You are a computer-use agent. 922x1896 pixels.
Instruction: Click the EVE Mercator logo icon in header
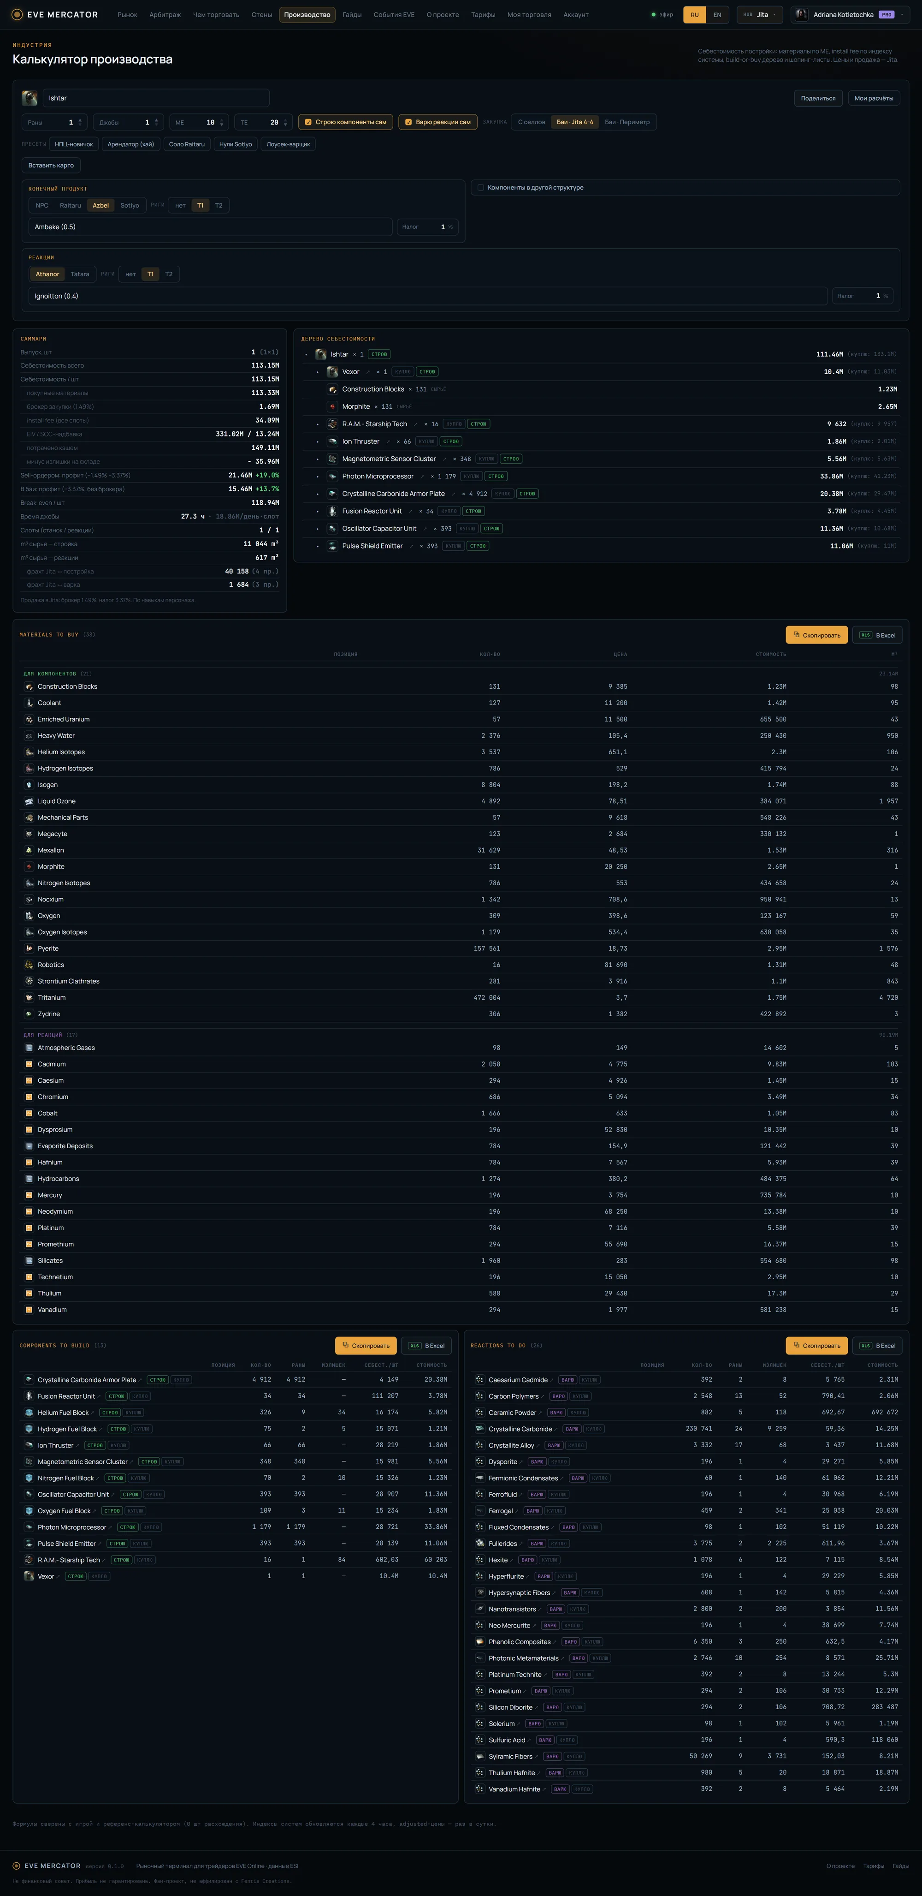[x=18, y=15]
